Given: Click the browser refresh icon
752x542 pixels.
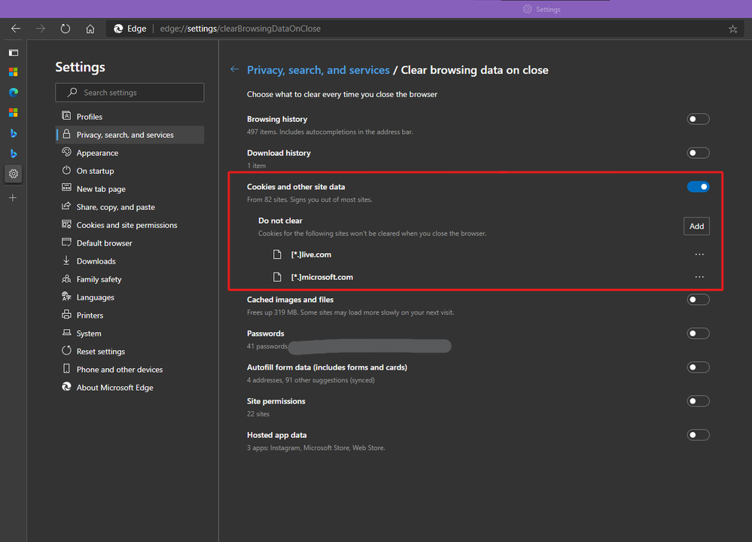Looking at the screenshot, I should [x=65, y=29].
